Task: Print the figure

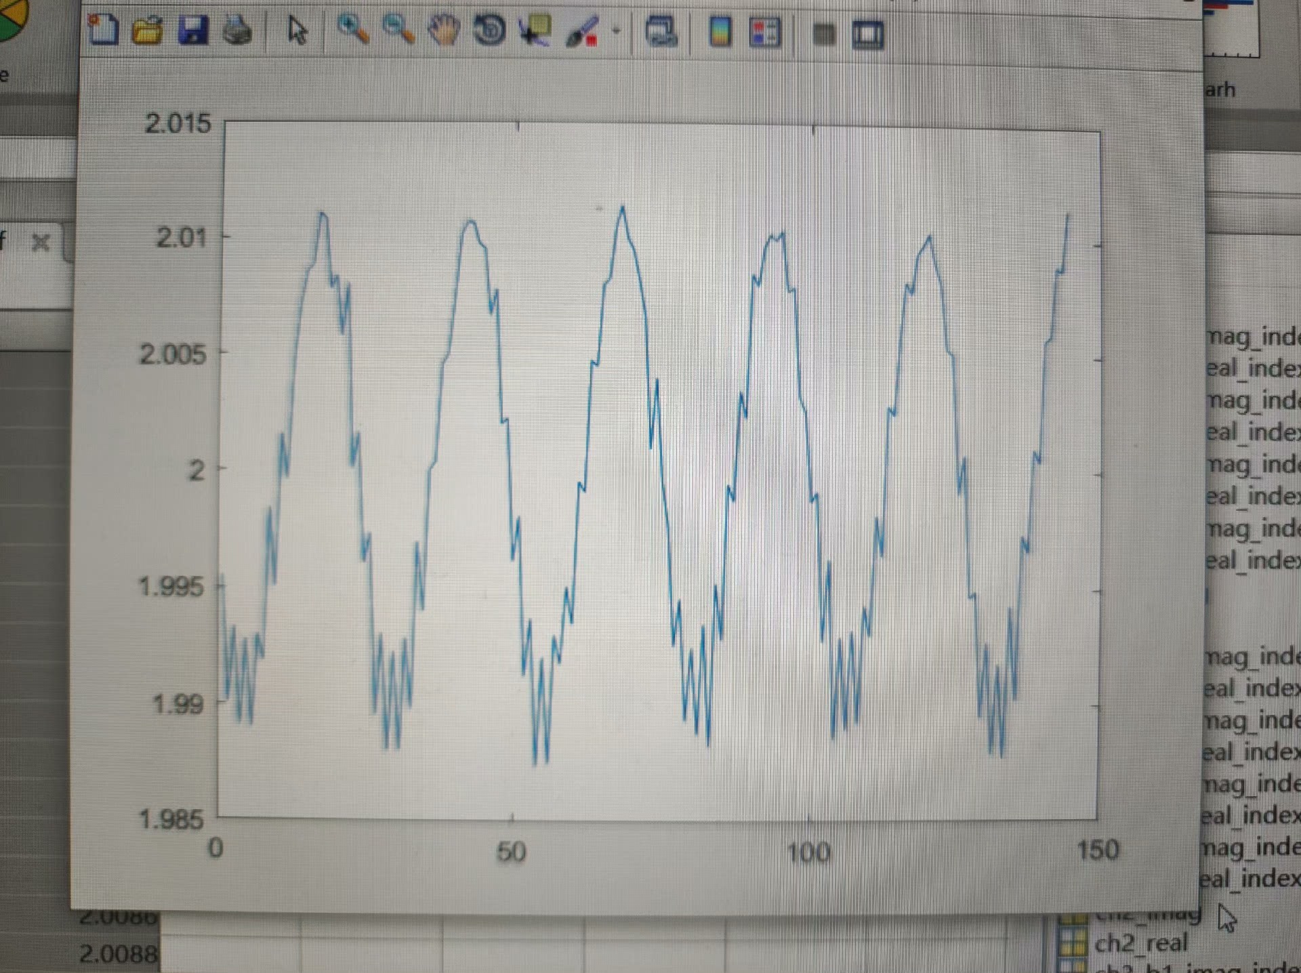Action: tap(237, 30)
